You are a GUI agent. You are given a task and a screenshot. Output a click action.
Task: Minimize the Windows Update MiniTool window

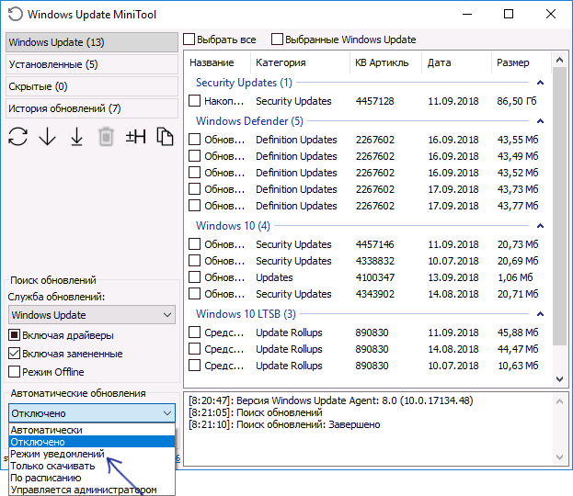tap(467, 14)
